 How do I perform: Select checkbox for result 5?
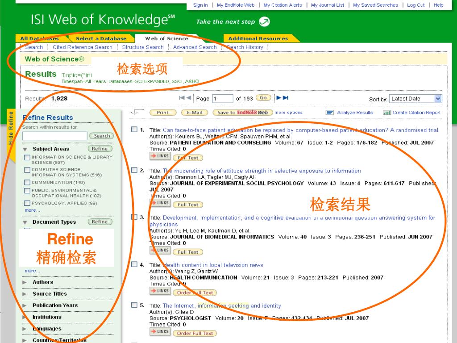point(134,305)
